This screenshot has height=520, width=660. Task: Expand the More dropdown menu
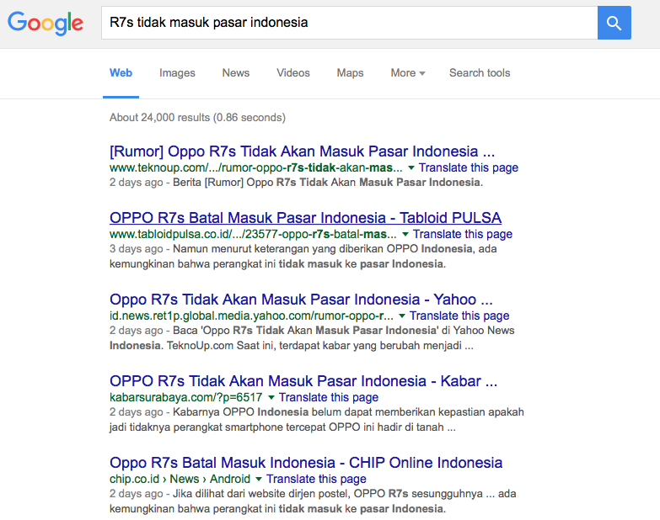pos(408,73)
